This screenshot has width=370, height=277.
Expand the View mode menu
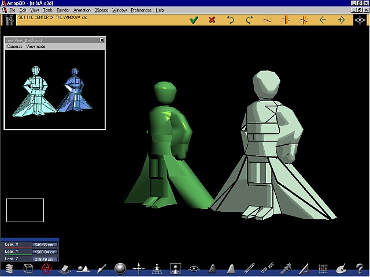pos(36,47)
